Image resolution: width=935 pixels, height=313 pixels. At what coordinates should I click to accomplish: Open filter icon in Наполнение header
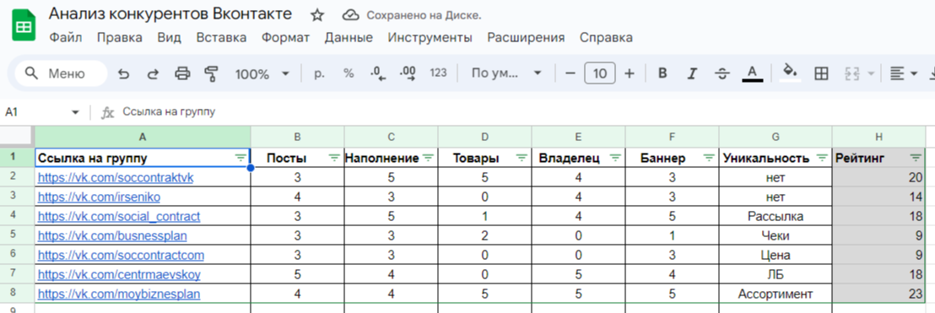click(428, 158)
